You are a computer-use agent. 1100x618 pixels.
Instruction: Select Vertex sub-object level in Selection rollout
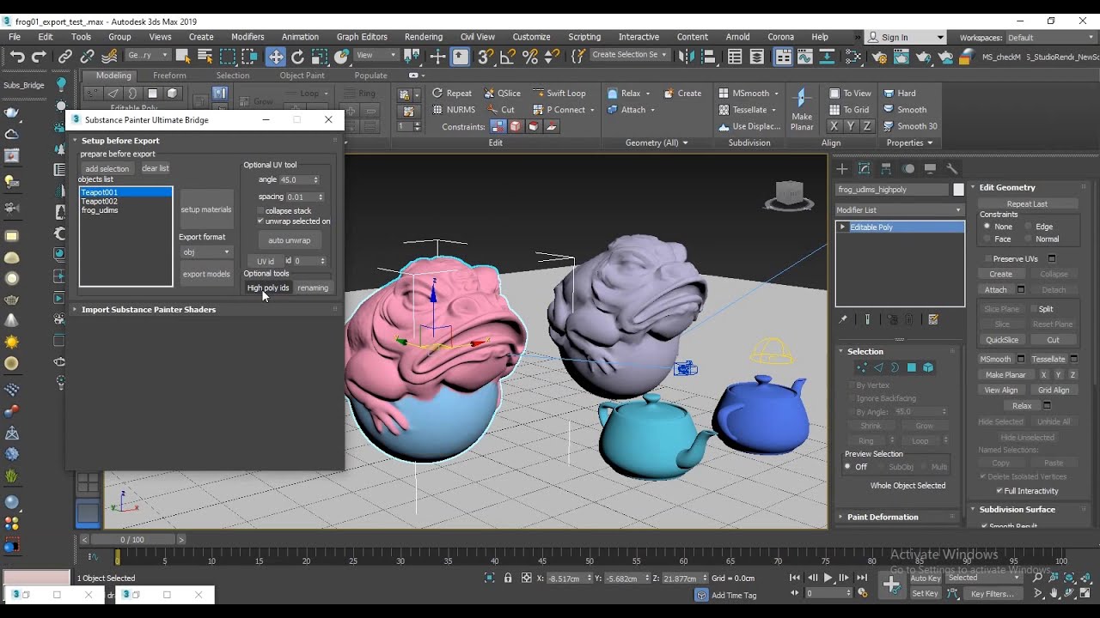862,367
